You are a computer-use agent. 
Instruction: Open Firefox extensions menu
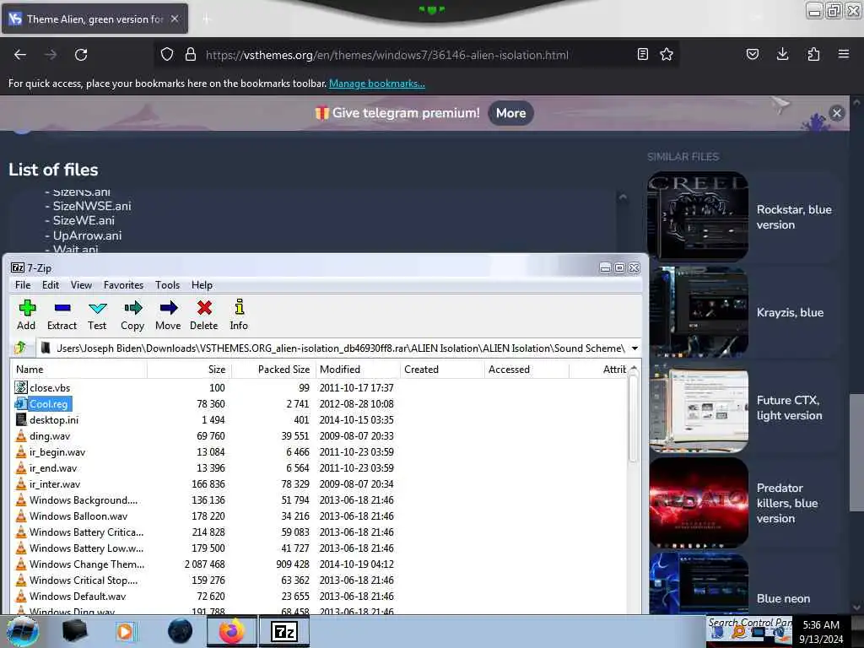[x=813, y=54]
